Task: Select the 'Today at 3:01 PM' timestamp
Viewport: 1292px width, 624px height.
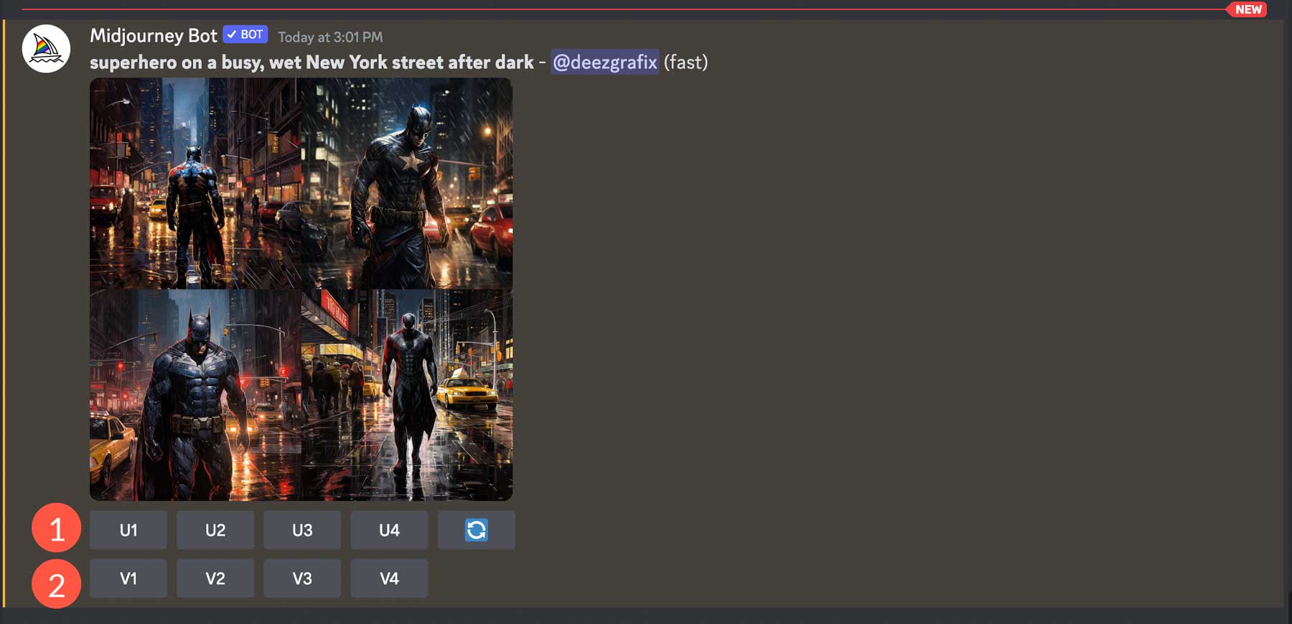Action: tap(330, 37)
